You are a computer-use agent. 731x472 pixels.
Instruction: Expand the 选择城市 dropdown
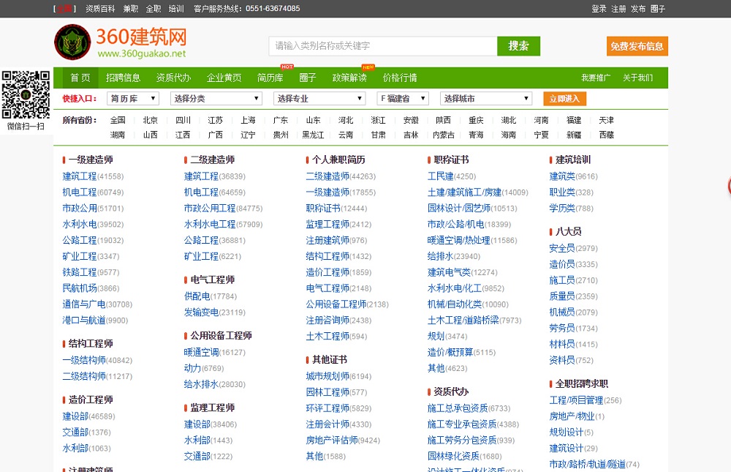click(x=486, y=99)
